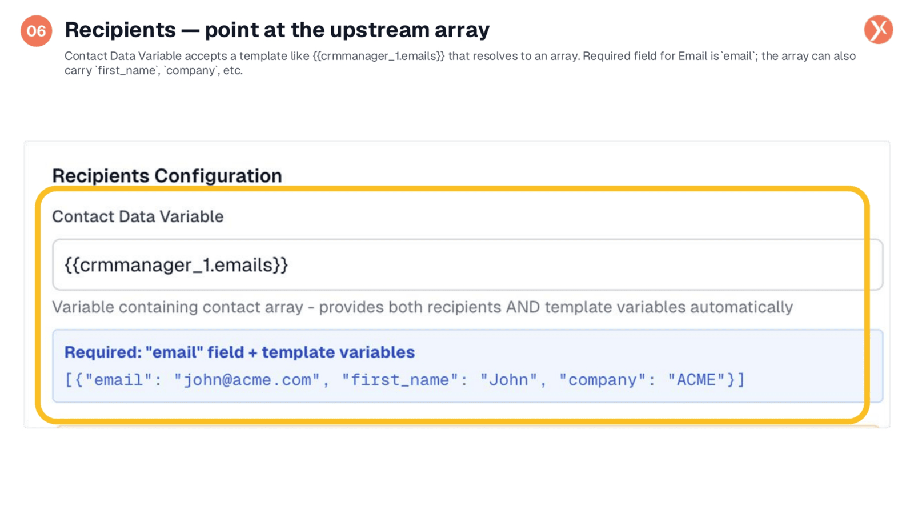This screenshot has width=914, height=514.
Task: Click the JSON example code line
Action: pyautogui.click(x=404, y=380)
